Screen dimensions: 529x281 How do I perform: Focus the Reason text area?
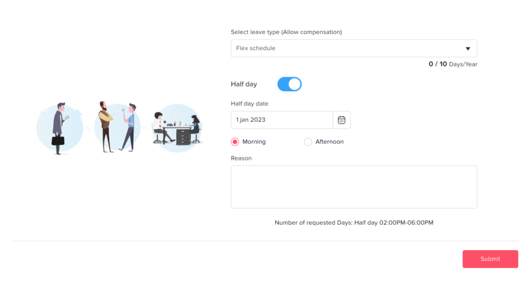(354, 187)
